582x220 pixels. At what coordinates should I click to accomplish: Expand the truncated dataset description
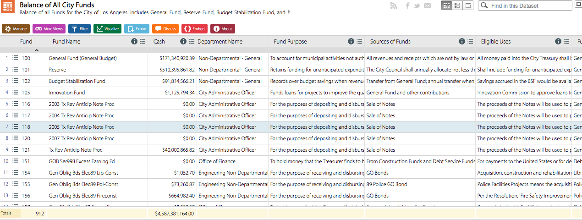[289, 12]
